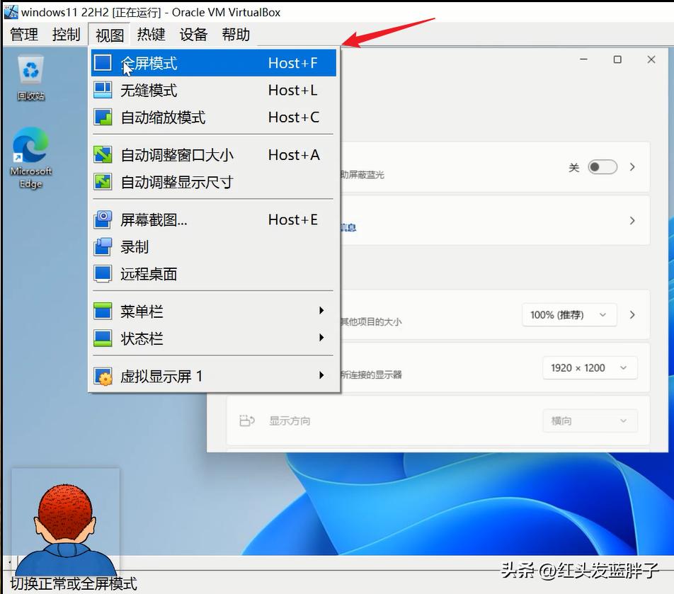Open the 显示方向 orientation dropdown

pyautogui.click(x=590, y=421)
